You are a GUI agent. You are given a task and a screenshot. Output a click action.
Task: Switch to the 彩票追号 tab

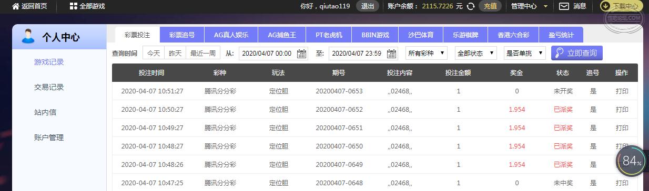[182, 35]
